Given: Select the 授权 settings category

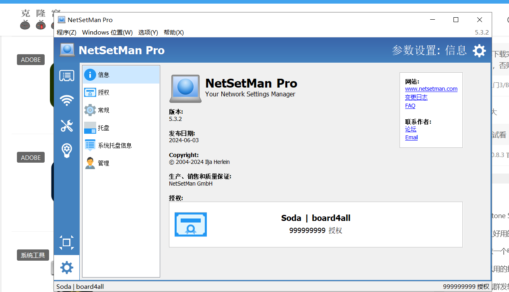Looking at the screenshot, I should (121, 92).
